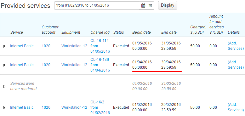Select the Services were never rendered text
Image resolution: width=245 pixels, height=116 pixels.
23,86
